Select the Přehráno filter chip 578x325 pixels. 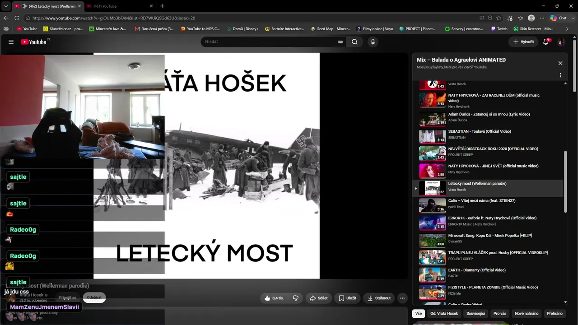click(555, 313)
